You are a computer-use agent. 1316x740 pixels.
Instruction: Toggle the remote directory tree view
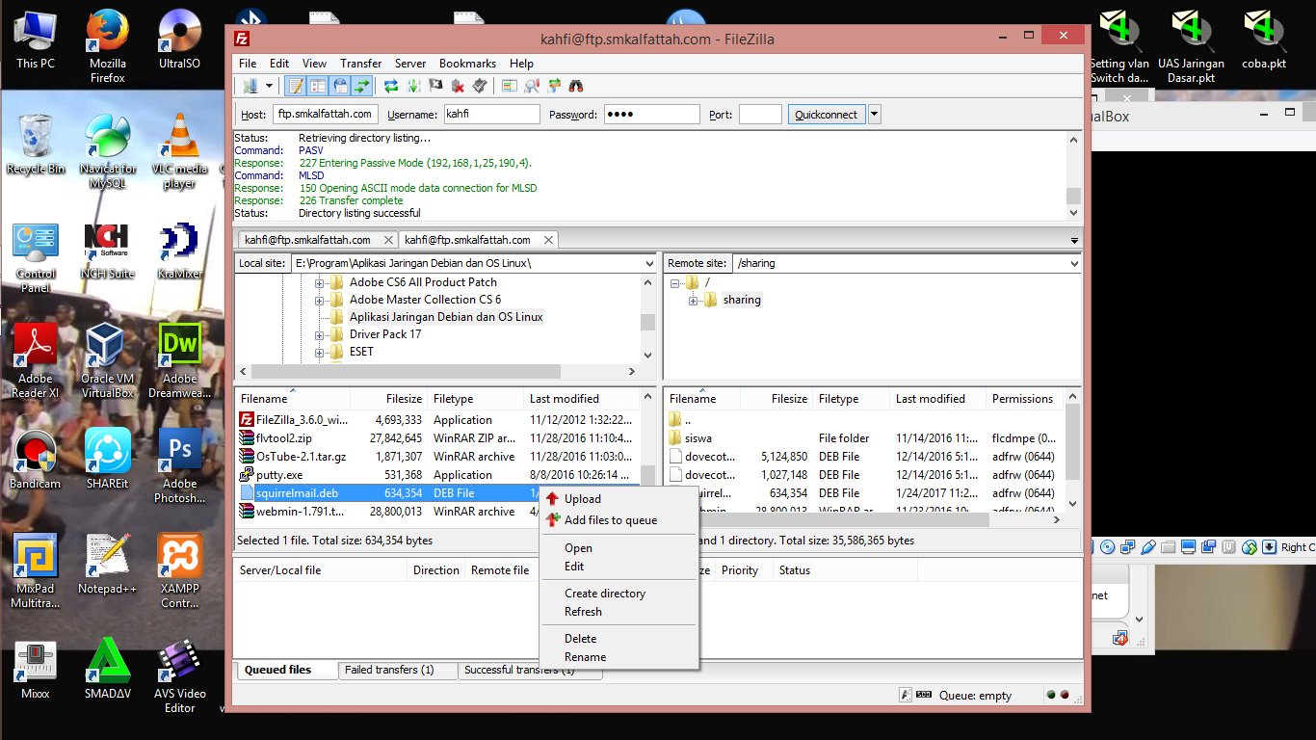point(340,86)
